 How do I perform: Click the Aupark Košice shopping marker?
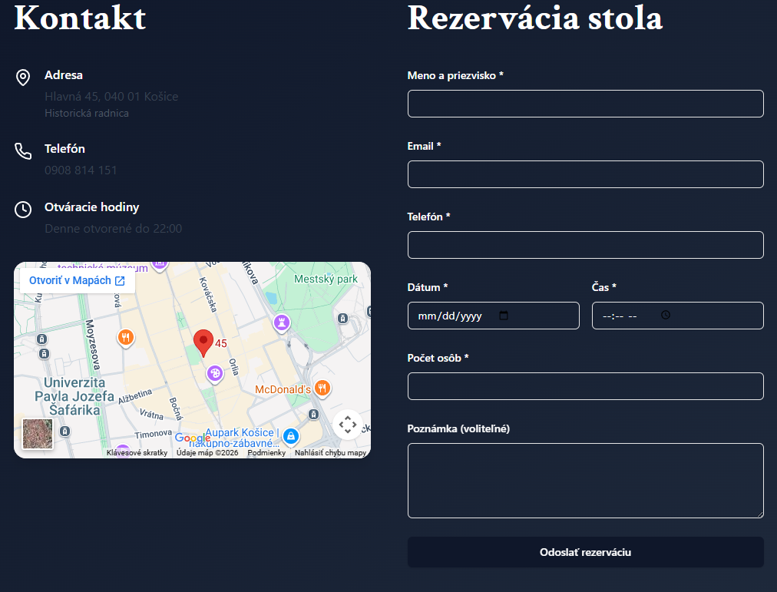pos(290,437)
